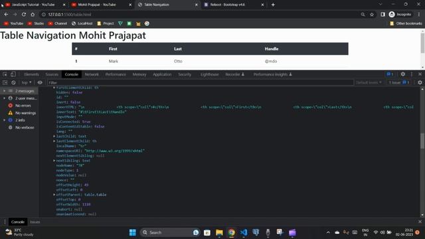Open Studio bookmark
The width and height of the screenshot is (425, 239).
click(x=36, y=24)
